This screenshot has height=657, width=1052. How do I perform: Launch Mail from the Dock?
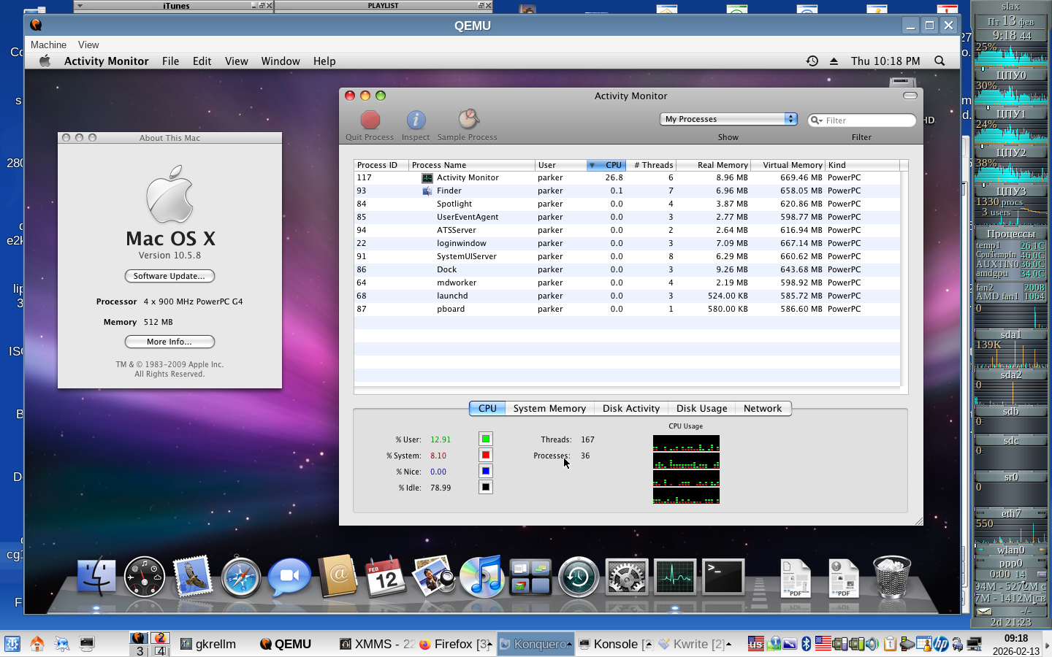(x=192, y=577)
